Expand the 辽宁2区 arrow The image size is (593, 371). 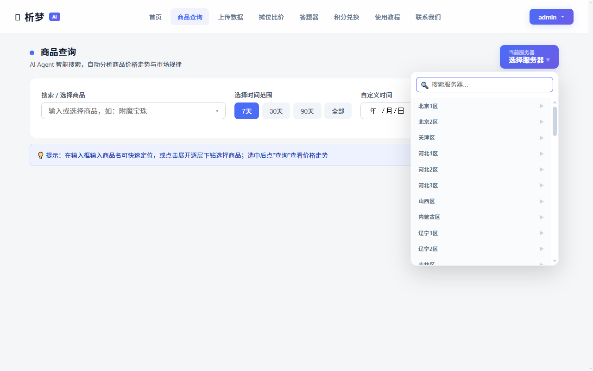coord(542,249)
